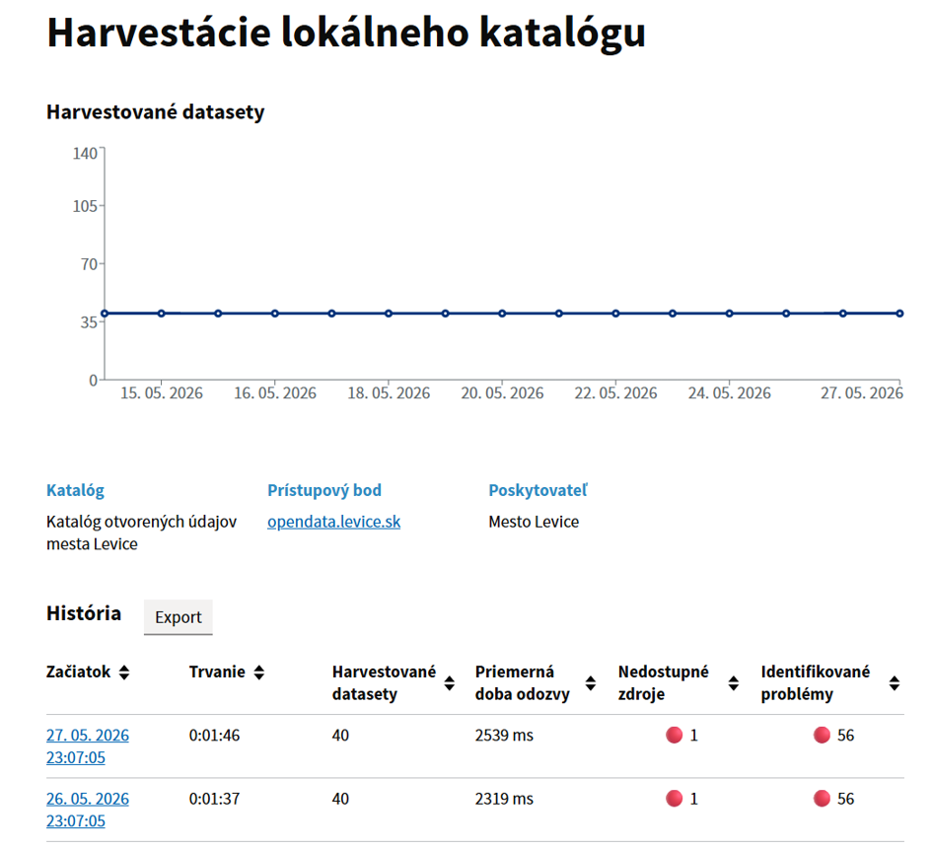This screenshot has height=849, width=932.
Task: Sort by Identifikované problémy column icon
Action: (x=894, y=683)
